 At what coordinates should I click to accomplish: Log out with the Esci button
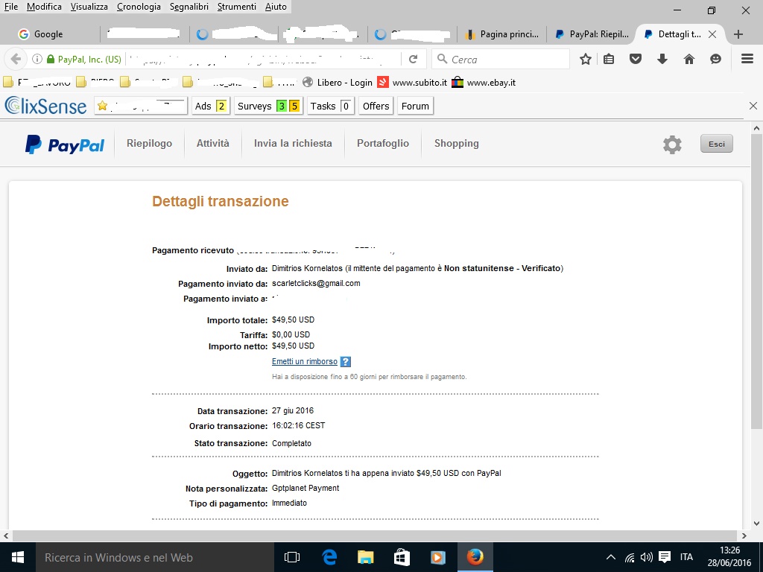(x=716, y=144)
